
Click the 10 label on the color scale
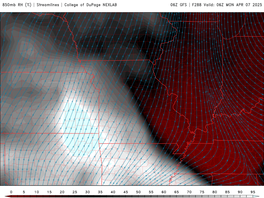pyautogui.click(x=37, y=192)
